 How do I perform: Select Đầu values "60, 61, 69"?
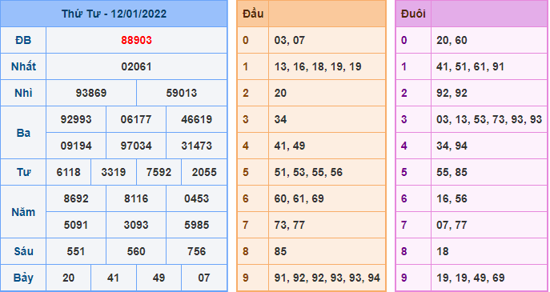pos(299,198)
